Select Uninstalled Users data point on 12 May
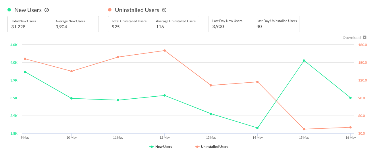Image resolution: width=376 pixels, height=159 pixels. (x=165, y=51)
